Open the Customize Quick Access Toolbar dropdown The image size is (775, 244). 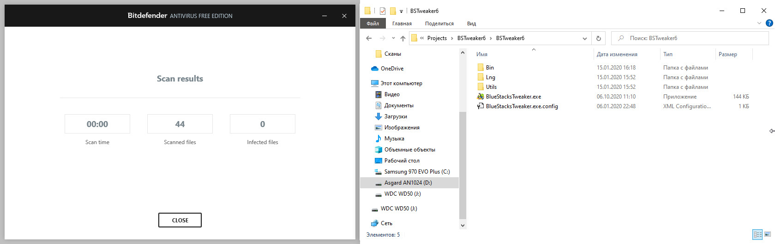401,11
